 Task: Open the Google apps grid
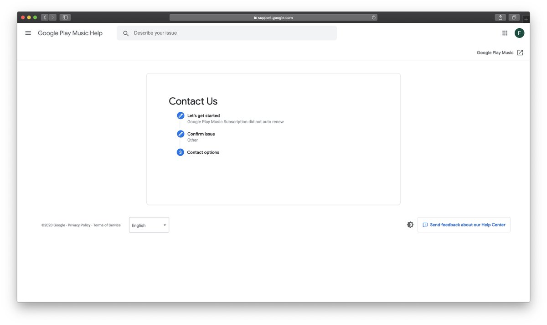tap(505, 33)
